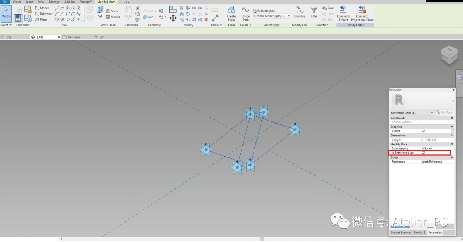Image resolution: width=463 pixels, height=242 pixels.
Task: Collapse the Graphics section
Action: click(452, 127)
